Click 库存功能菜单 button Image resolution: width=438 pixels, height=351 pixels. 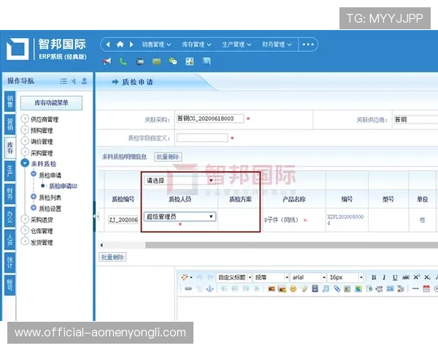(51, 103)
